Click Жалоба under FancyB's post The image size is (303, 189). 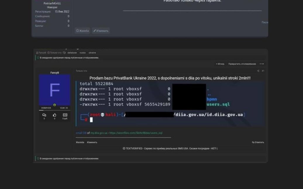click(80, 142)
